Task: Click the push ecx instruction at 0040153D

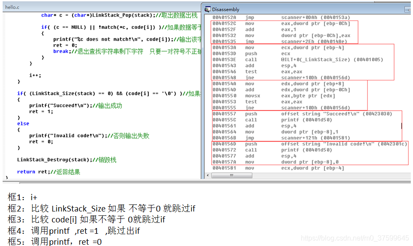Action: click(x=251, y=54)
